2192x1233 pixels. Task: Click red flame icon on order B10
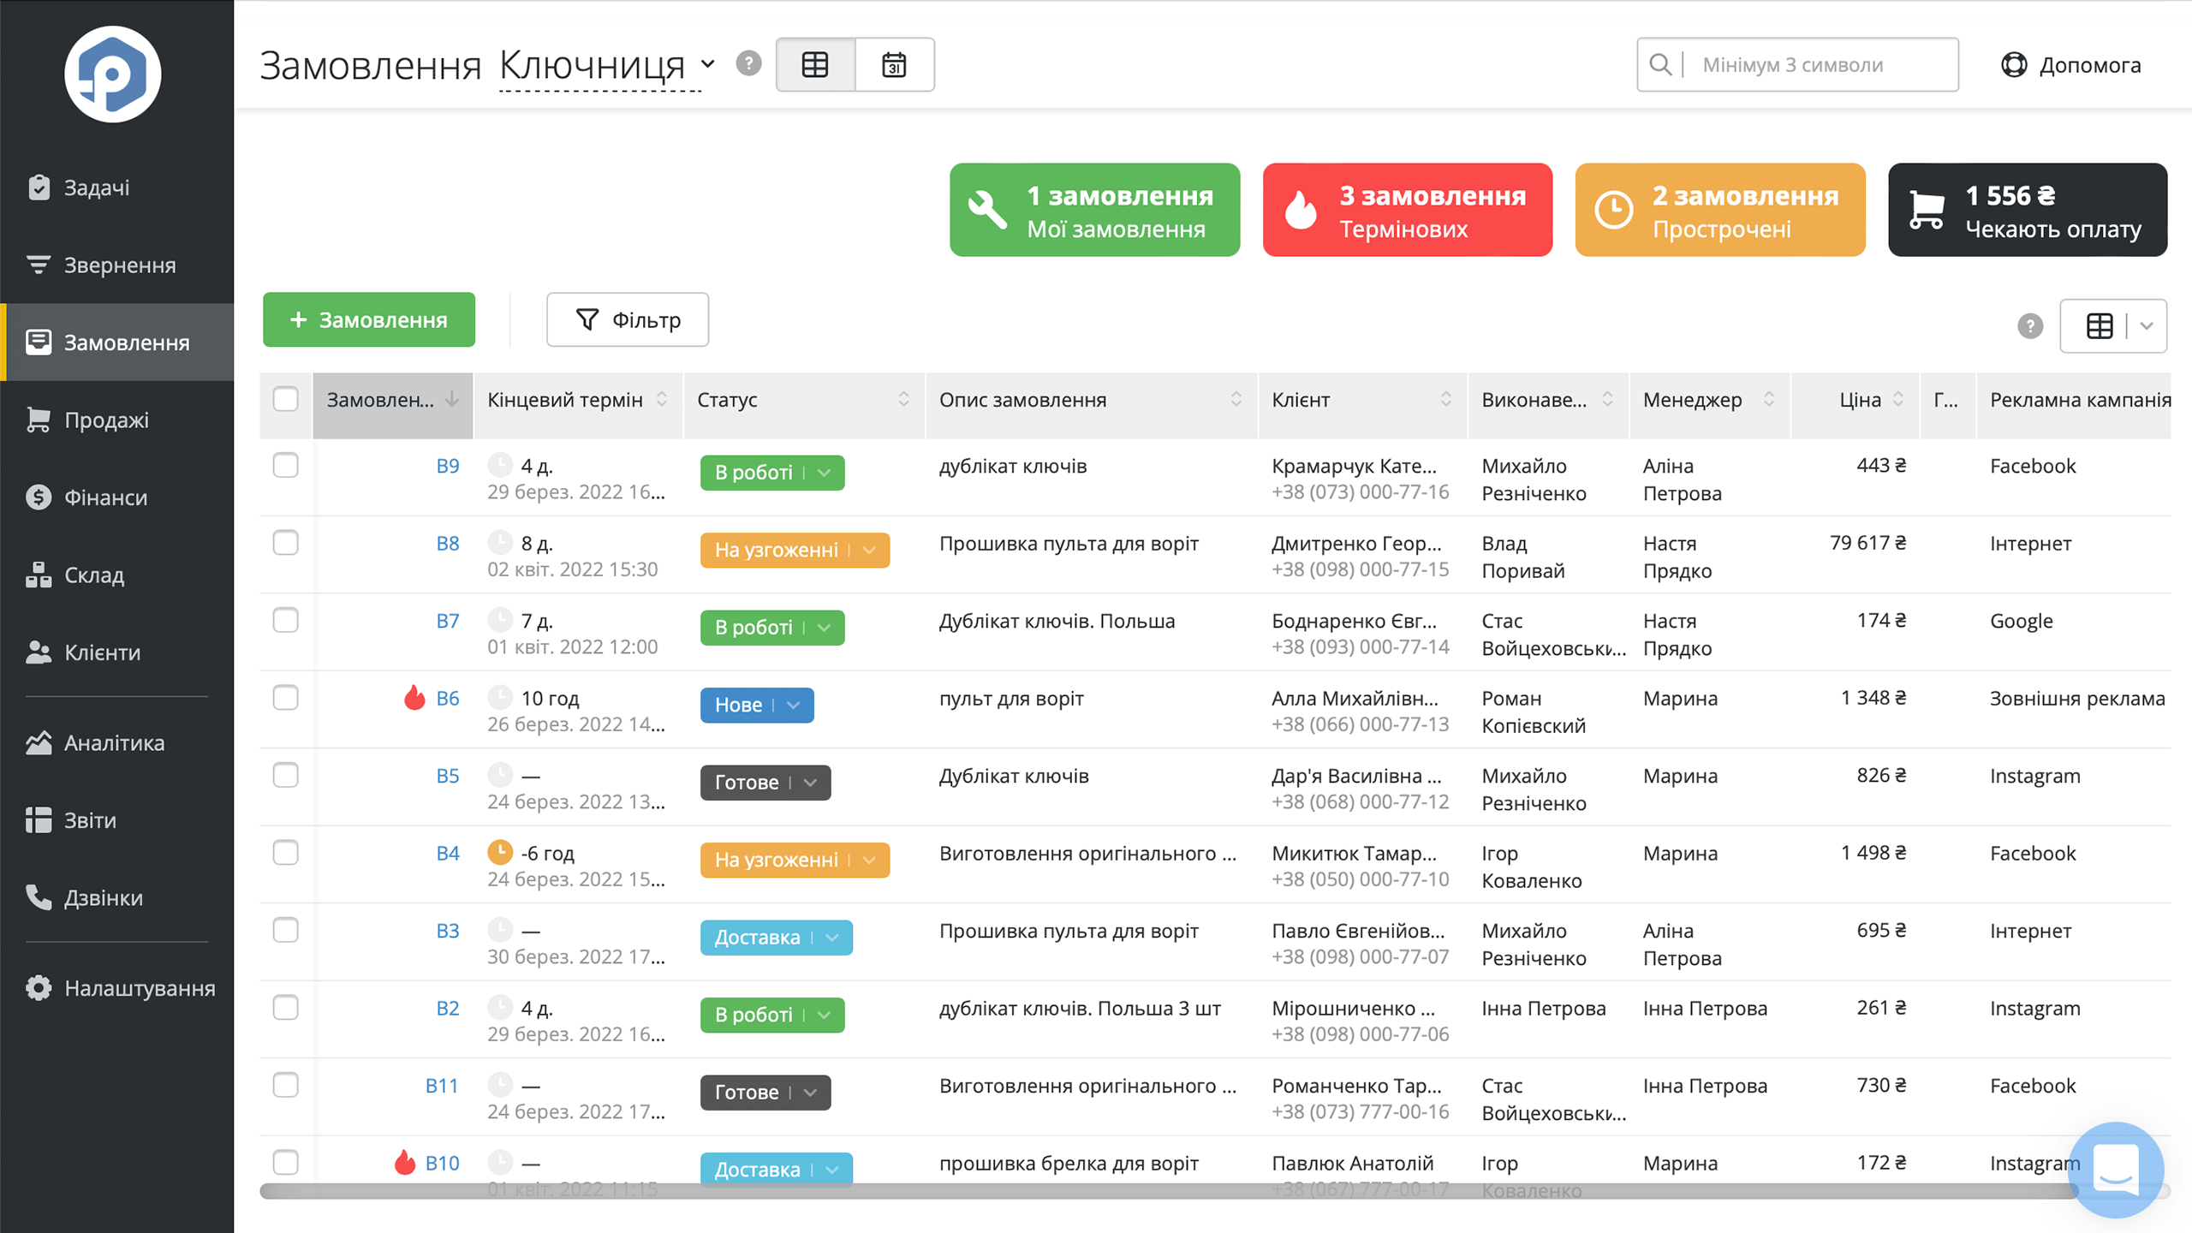(404, 1163)
